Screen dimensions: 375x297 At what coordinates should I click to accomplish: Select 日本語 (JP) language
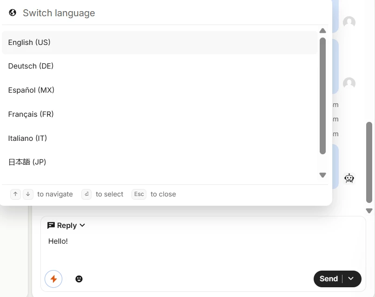159,162
